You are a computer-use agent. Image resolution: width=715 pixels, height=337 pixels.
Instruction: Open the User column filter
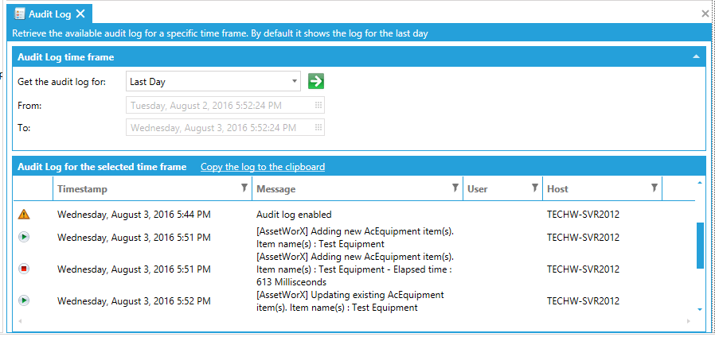(x=534, y=188)
